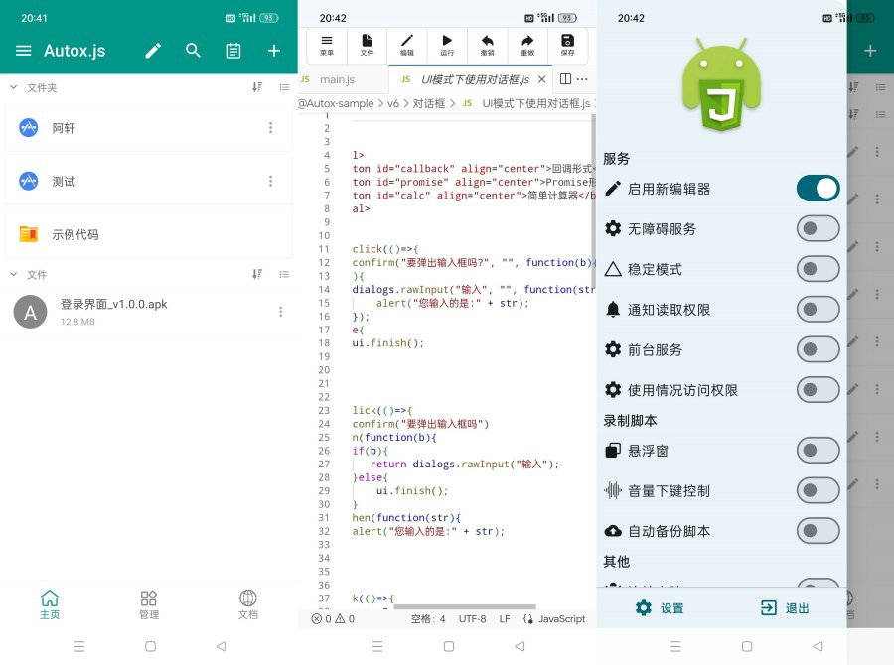Tap 退出 to exit the app
This screenshot has width=894, height=665.
(785, 608)
